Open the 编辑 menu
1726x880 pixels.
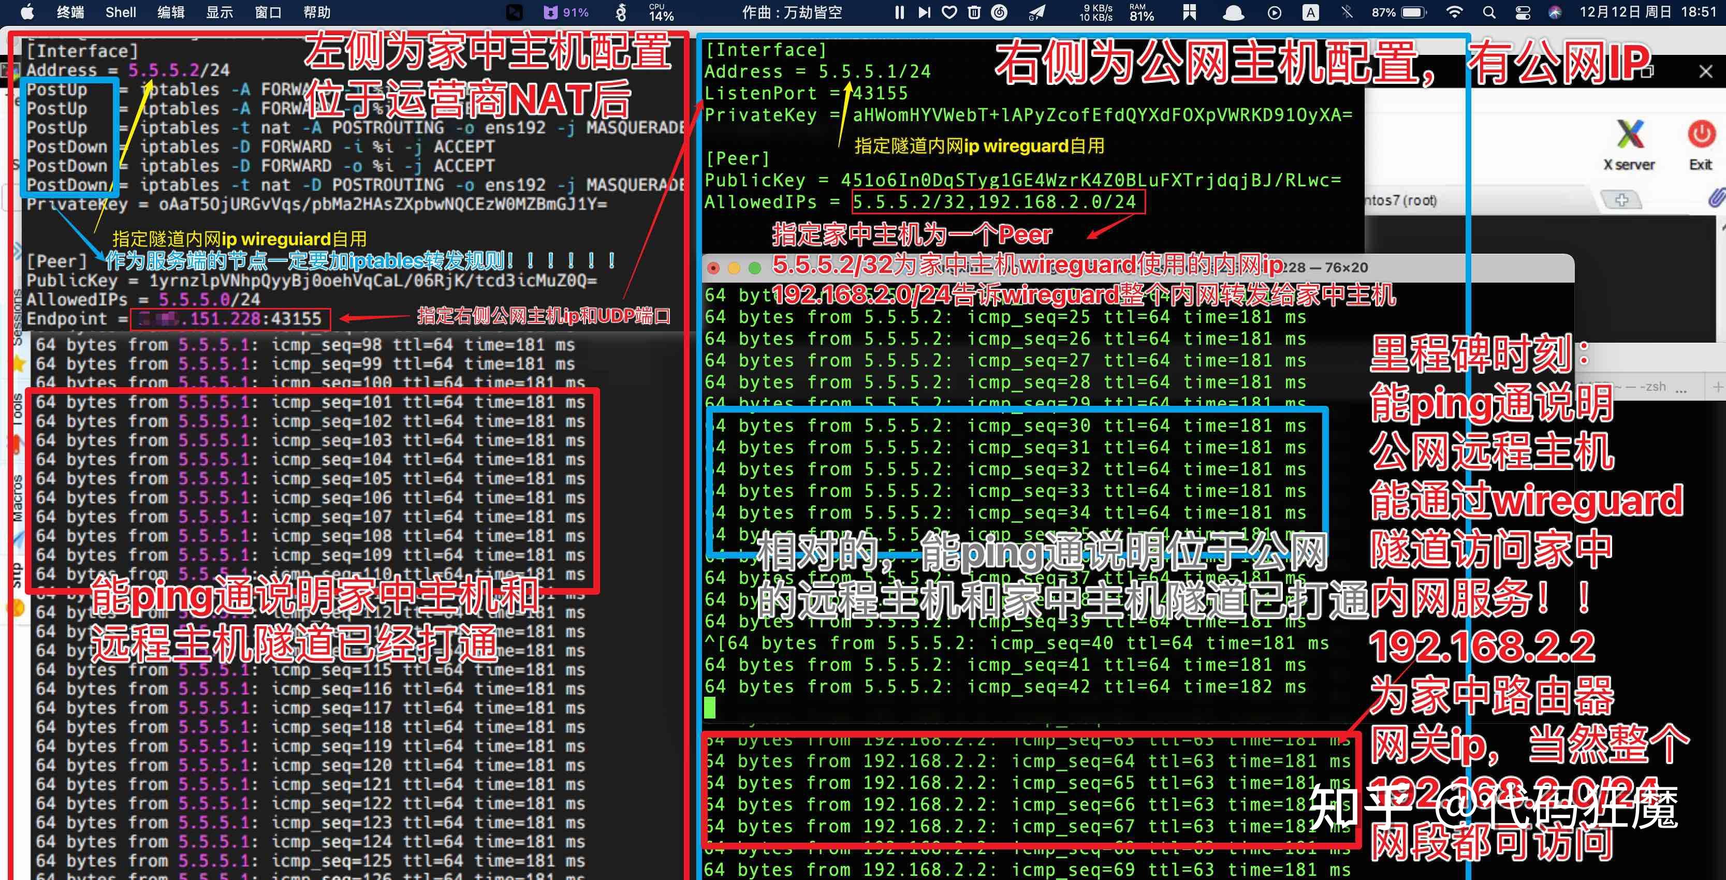(x=171, y=12)
